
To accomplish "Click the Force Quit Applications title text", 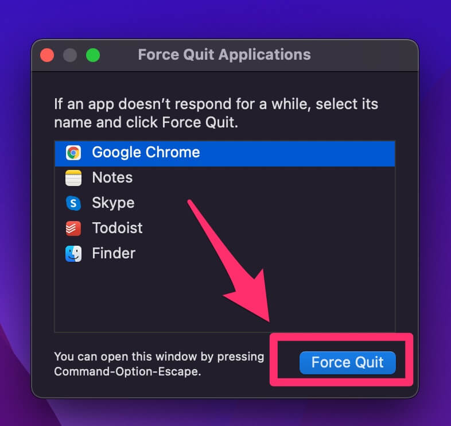I will (224, 55).
